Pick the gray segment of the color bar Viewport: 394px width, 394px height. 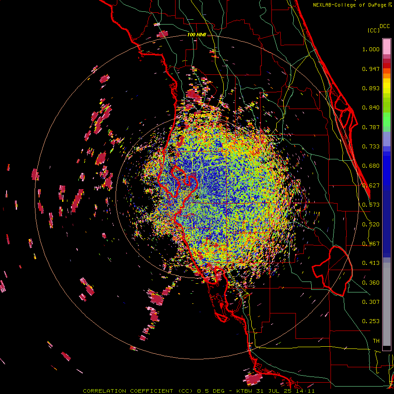[x=387, y=304]
